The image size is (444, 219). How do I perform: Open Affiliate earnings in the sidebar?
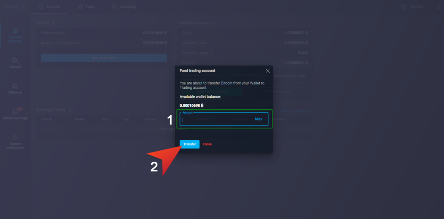coord(15,114)
